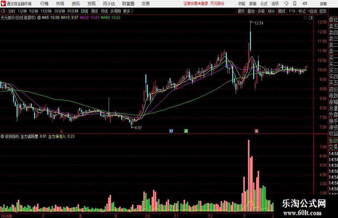This screenshot has width=338, height=218.
Task: Click the 6.97 low price marker
Action: [x=138, y=128]
